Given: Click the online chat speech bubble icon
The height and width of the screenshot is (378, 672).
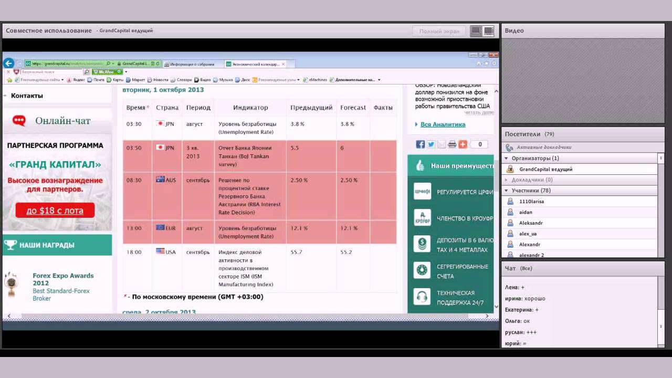Looking at the screenshot, I should [19, 121].
